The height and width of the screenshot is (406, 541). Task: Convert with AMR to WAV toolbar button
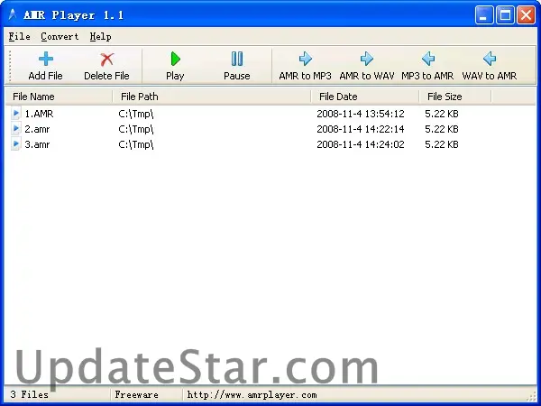point(367,66)
